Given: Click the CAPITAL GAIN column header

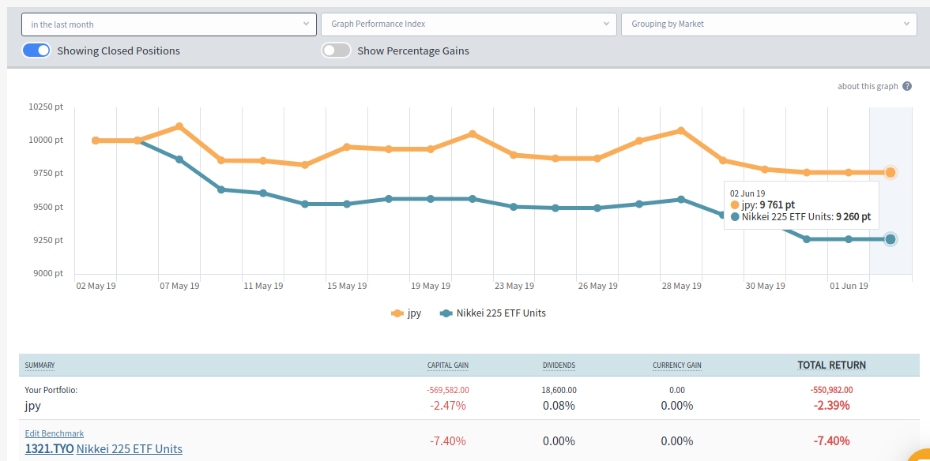Looking at the screenshot, I should point(448,365).
